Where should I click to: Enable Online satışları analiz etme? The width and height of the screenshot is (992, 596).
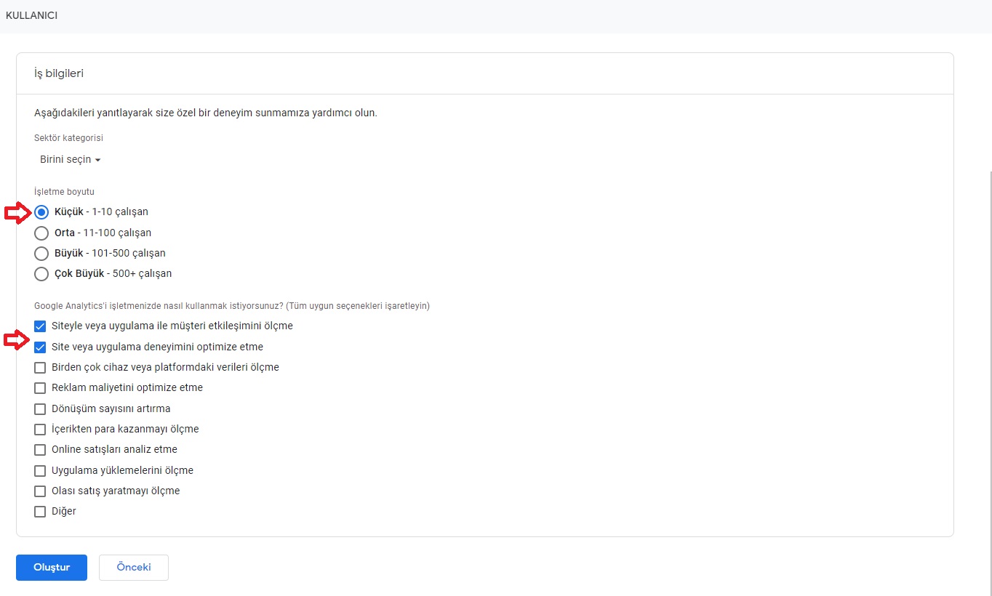[x=40, y=450]
